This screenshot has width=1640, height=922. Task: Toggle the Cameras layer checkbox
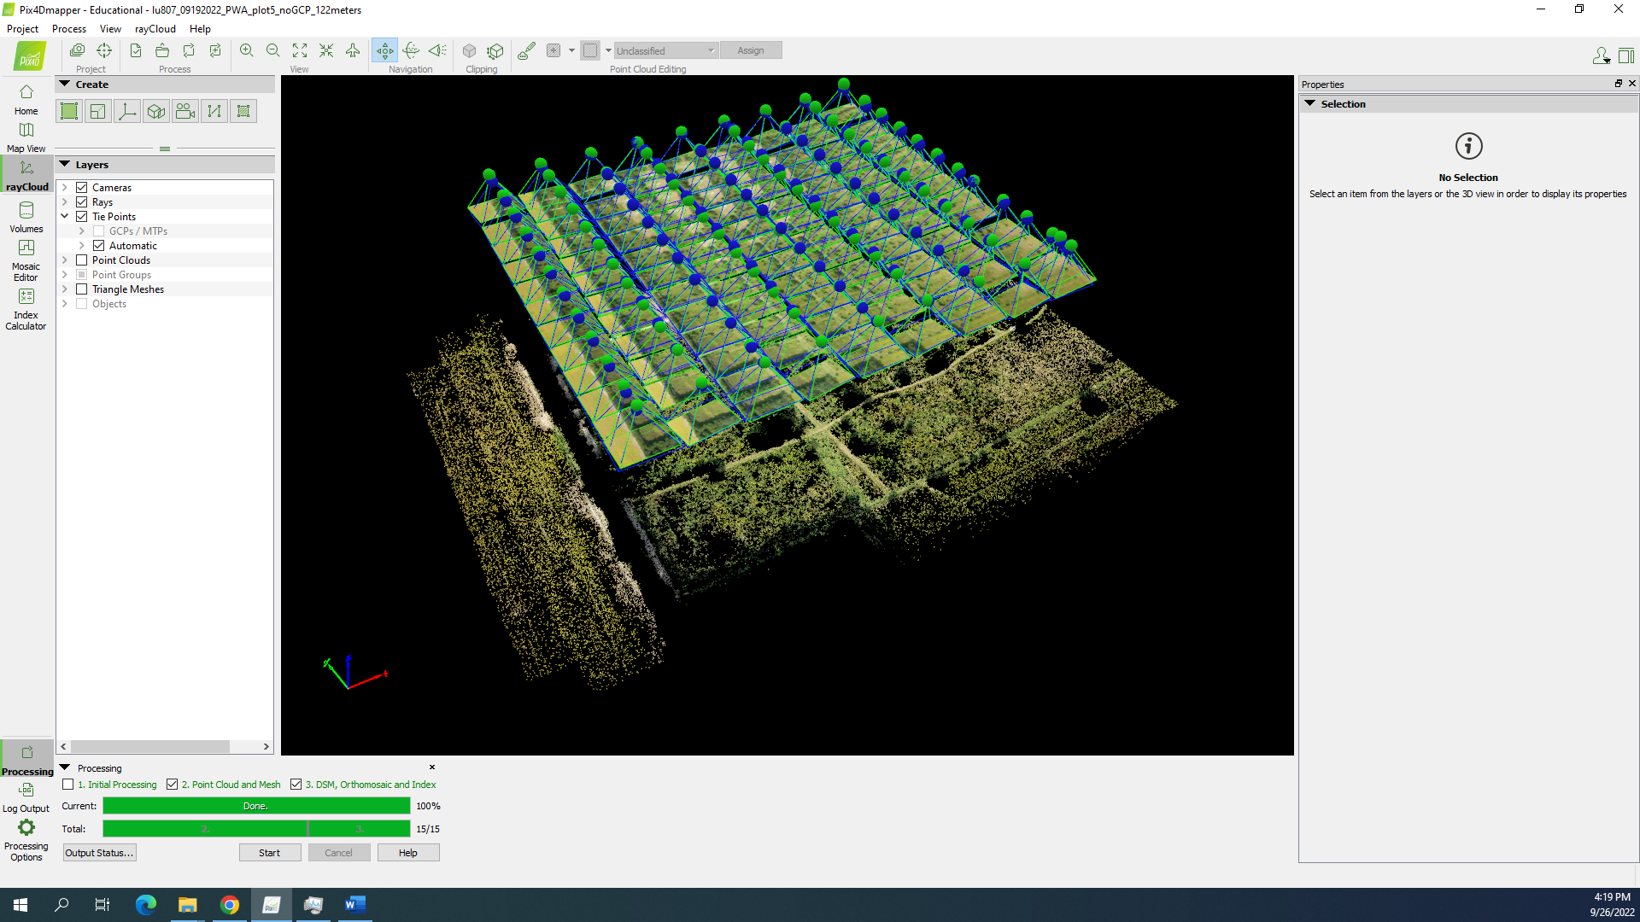tap(82, 188)
